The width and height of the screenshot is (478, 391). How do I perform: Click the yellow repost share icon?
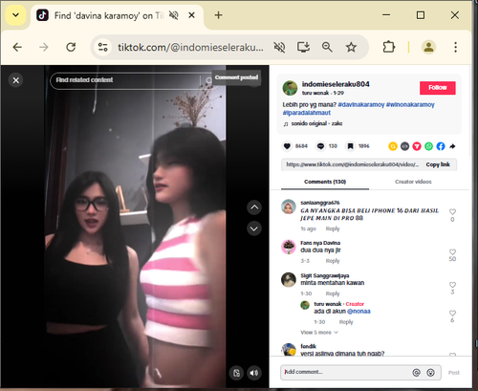tap(393, 146)
